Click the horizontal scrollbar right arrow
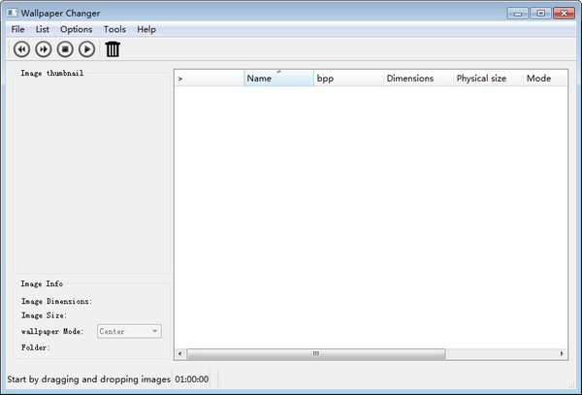Viewport: 582px width, 395px height. [x=561, y=354]
